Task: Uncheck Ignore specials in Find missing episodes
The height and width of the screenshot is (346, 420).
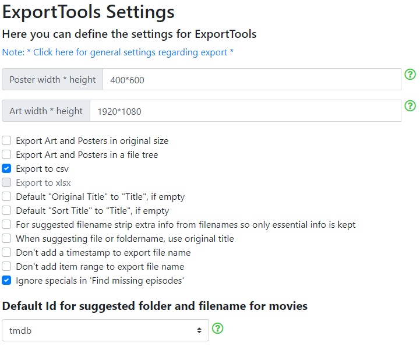Action: click(6, 280)
